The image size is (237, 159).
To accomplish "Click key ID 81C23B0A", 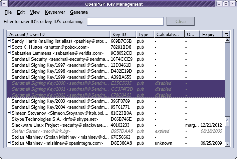I will point(121,113).
